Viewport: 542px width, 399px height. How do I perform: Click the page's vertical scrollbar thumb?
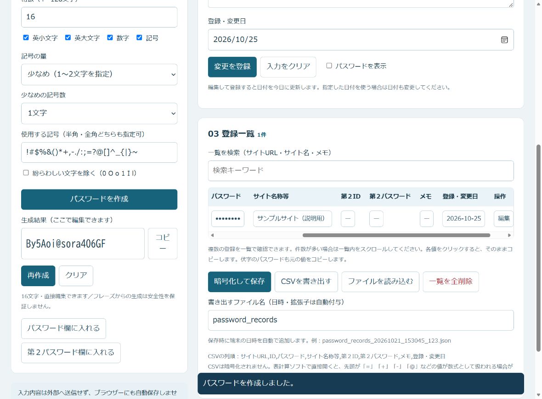pyautogui.click(x=538, y=248)
